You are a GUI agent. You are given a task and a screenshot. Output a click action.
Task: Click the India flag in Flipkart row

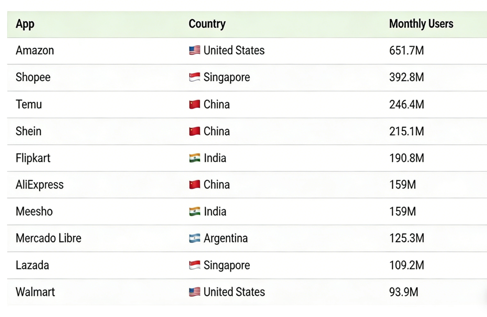(x=194, y=158)
